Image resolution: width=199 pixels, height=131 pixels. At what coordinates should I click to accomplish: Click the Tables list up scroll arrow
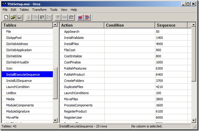[55, 25]
